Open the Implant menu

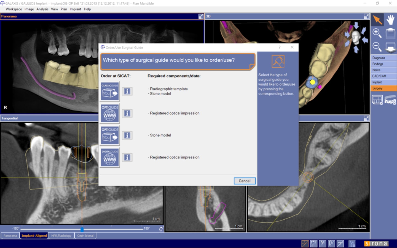coord(75,9)
